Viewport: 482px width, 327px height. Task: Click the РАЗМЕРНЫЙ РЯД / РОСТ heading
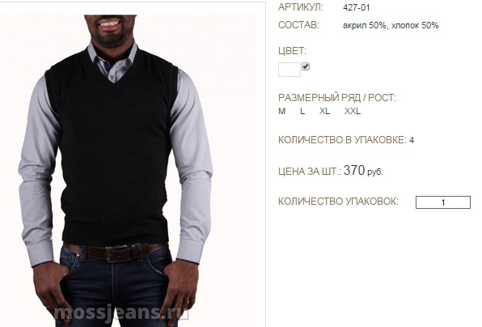tap(337, 98)
